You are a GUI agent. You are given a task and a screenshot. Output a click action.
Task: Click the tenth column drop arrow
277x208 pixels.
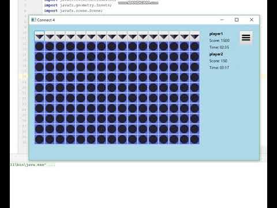coord(133,36)
